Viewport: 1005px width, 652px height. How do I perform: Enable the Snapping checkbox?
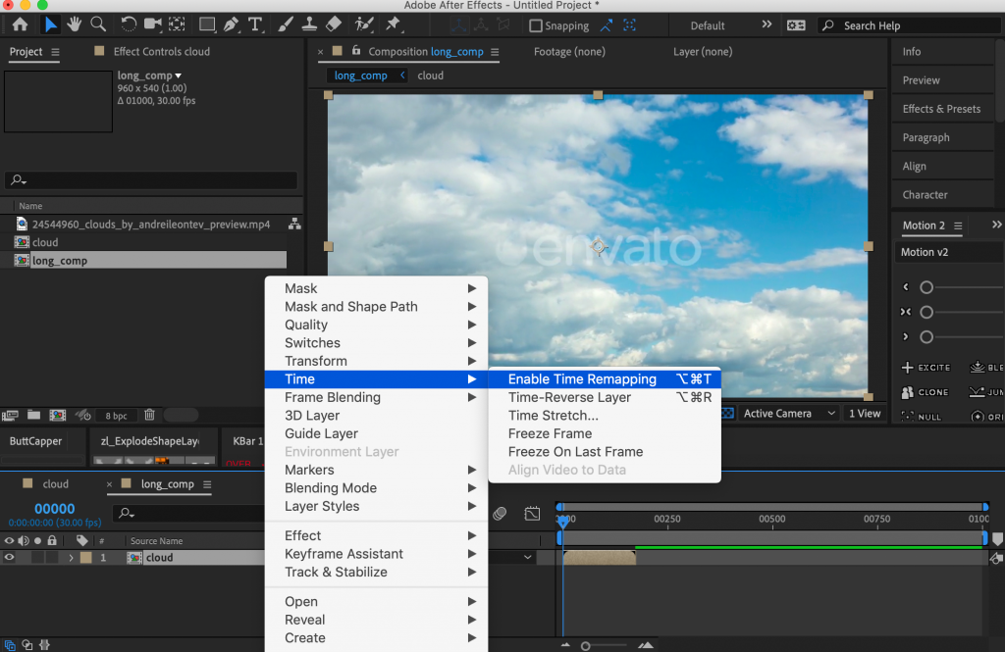pyautogui.click(x=536, y=26)
